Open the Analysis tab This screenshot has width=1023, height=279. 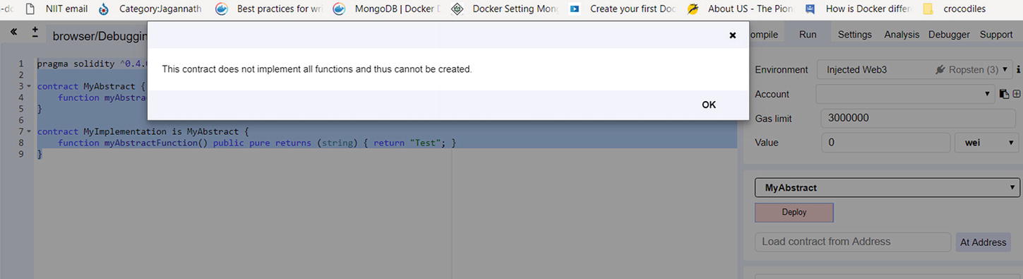click(x=902, y=34)
